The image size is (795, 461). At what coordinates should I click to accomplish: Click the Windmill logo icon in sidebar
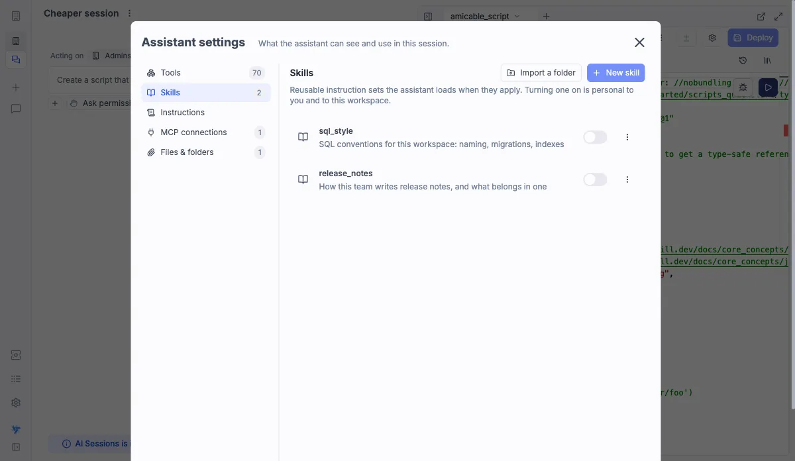coord(16,429)
